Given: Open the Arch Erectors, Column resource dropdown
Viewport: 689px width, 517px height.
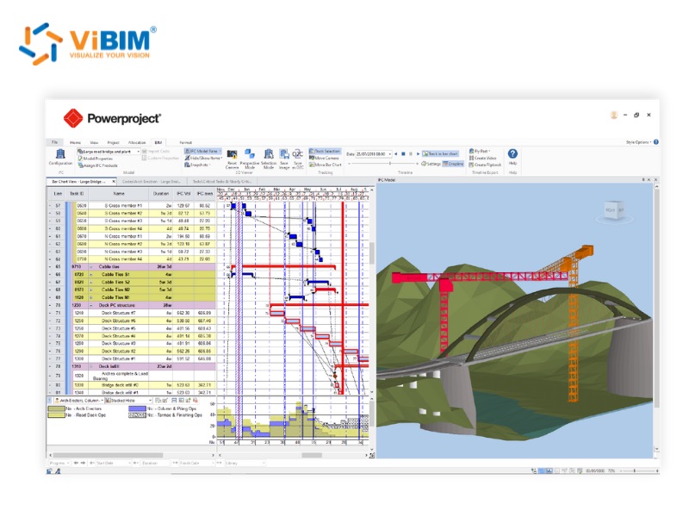Looking at the screenshot, I should [78, 401].
